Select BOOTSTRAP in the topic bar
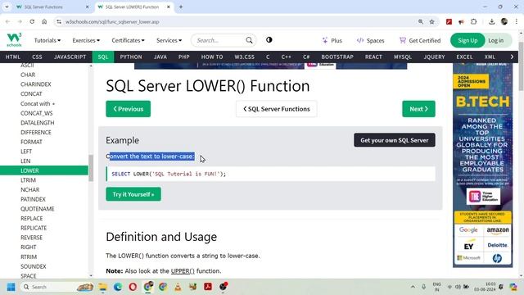The width and height of the screenshot is (524, 295). click(337, 57)
